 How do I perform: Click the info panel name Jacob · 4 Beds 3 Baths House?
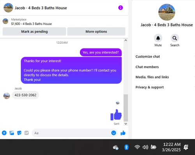(x=167, y=25)
